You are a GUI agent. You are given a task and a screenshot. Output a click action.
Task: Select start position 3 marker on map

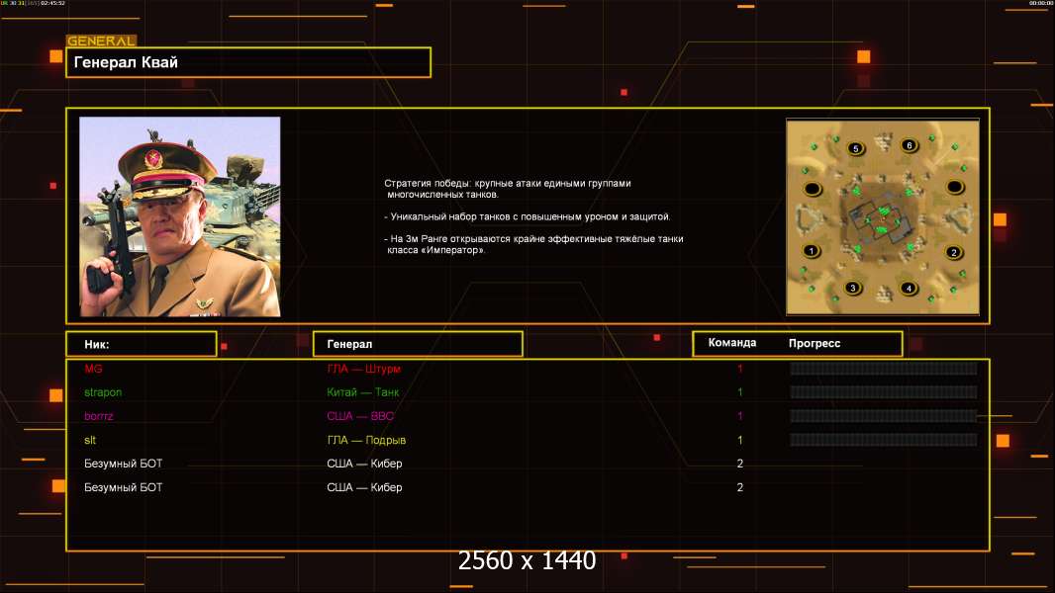tap(853, 289)
